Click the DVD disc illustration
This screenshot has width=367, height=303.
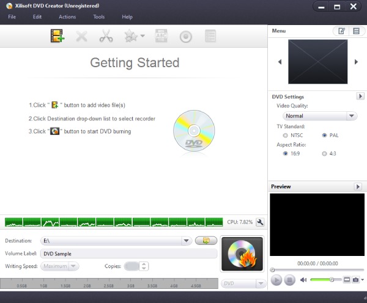(x=194, y=131)
